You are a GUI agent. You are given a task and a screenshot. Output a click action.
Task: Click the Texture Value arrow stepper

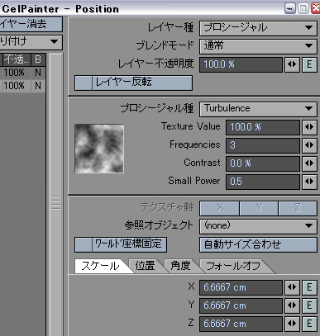[309, 127]
